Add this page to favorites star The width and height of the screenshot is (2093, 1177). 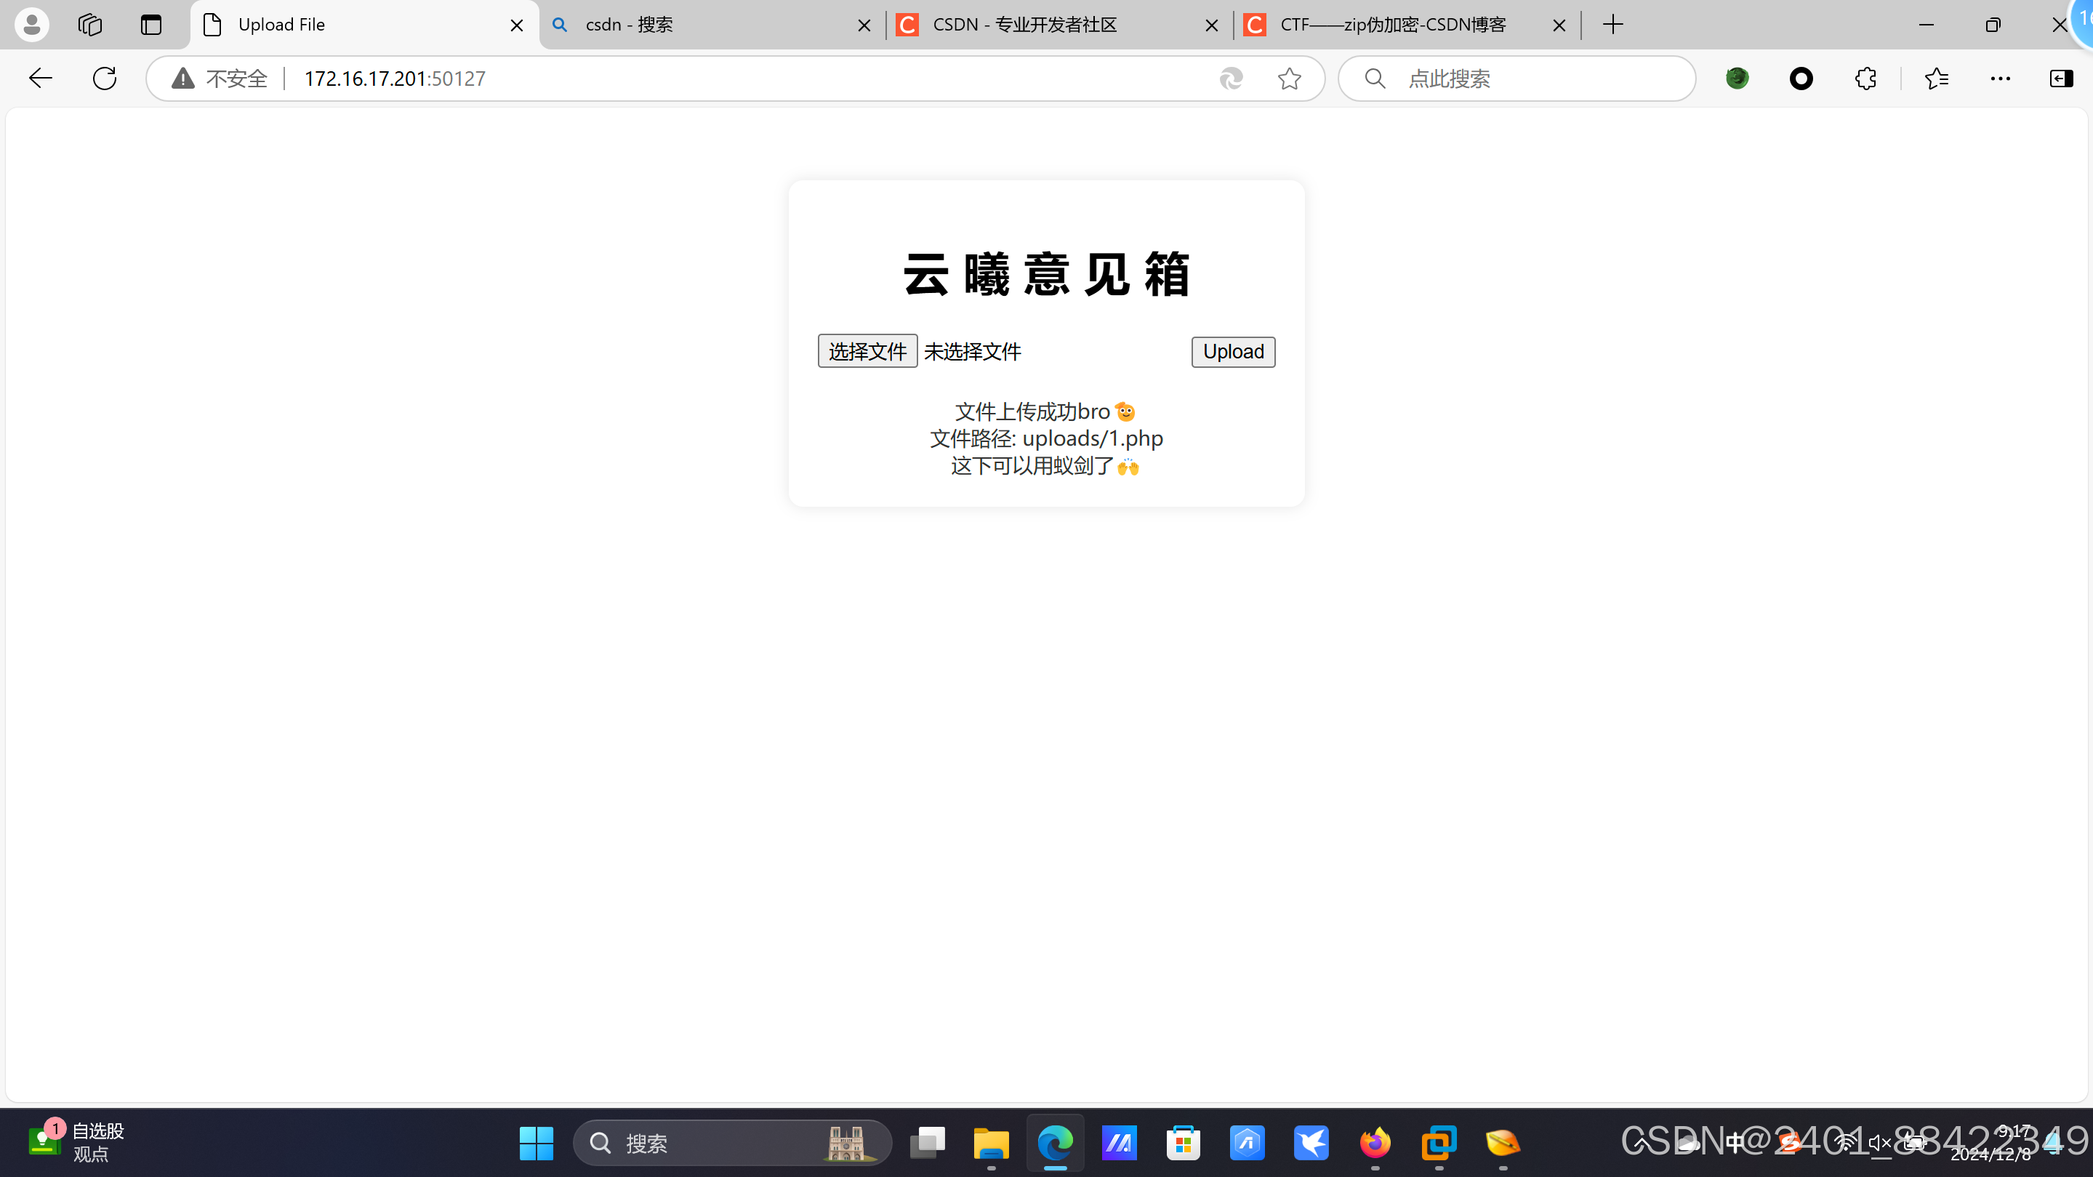click(1289, 78)
